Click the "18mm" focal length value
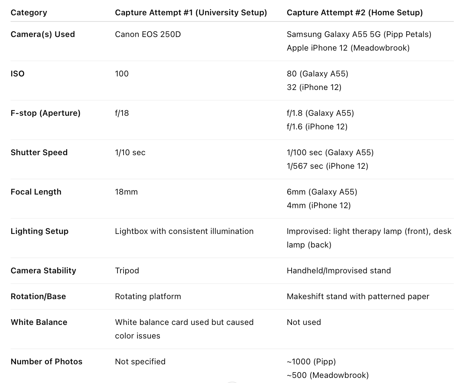 [126, 192]
